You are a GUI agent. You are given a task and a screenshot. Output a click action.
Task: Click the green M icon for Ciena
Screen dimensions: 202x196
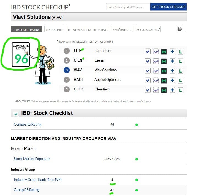tap(164, 61)
